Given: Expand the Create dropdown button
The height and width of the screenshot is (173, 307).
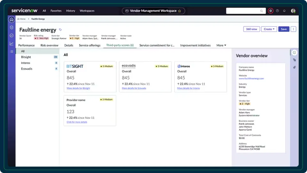Looking at the screenshot, I should (x=269, y=29).
